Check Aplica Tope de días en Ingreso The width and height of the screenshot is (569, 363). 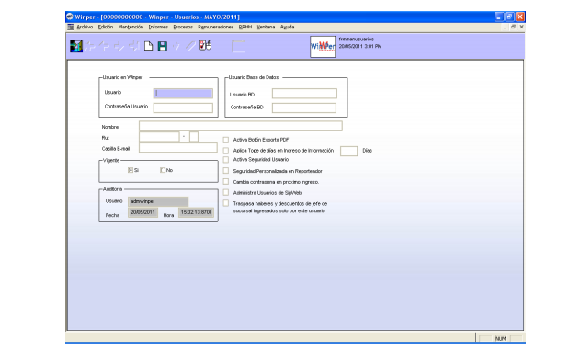(x=226, y=151)
